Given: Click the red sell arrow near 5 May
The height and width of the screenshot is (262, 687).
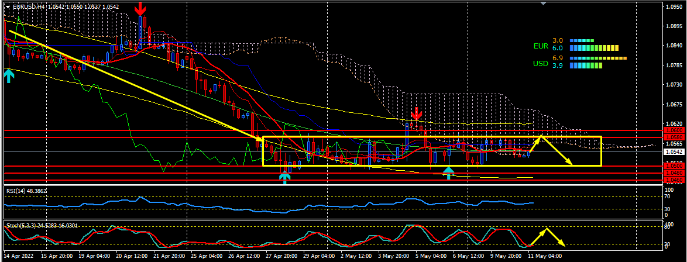Looking at the screenshot, I should click(x=416, y=114).
